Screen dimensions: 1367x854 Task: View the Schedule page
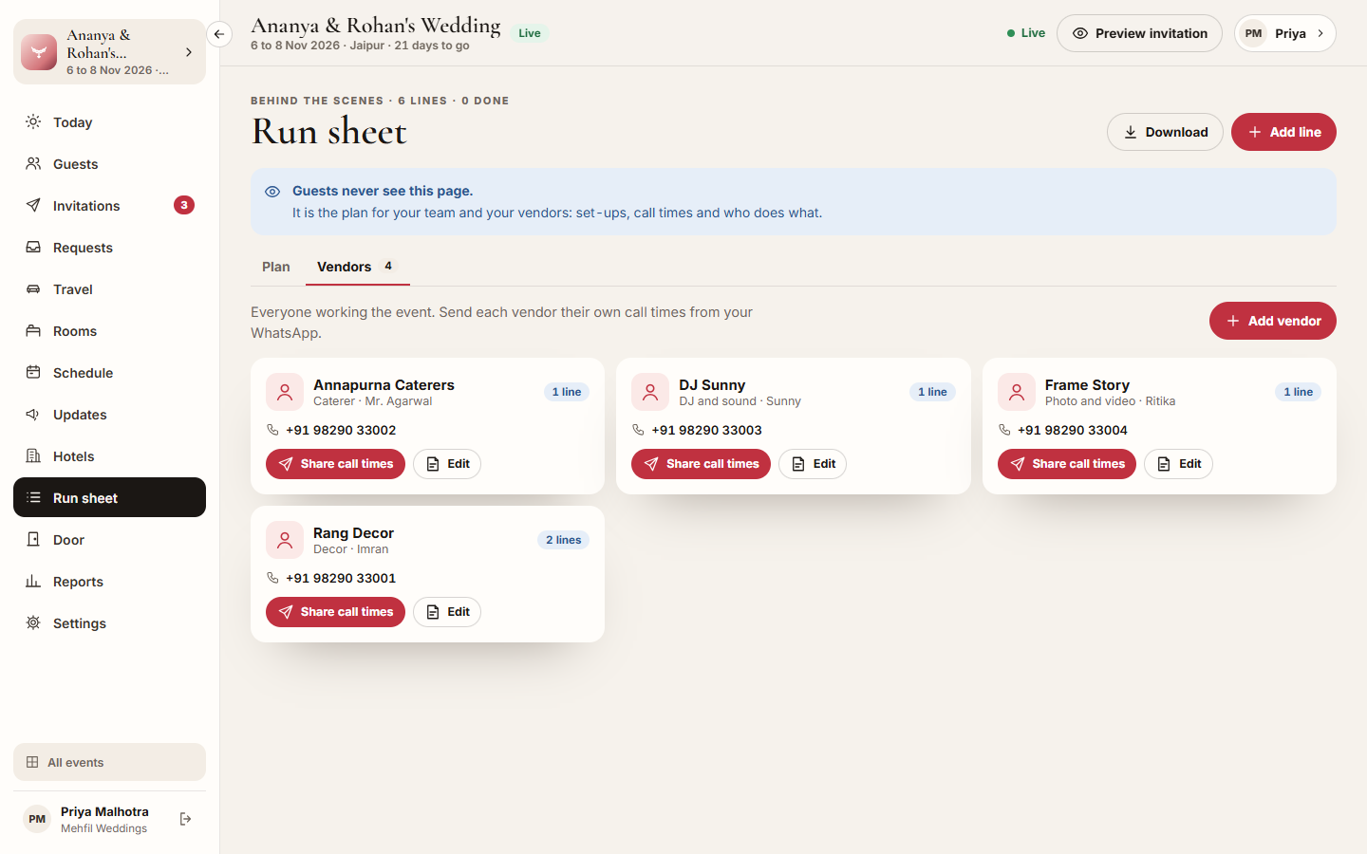(x=109, y=373)
